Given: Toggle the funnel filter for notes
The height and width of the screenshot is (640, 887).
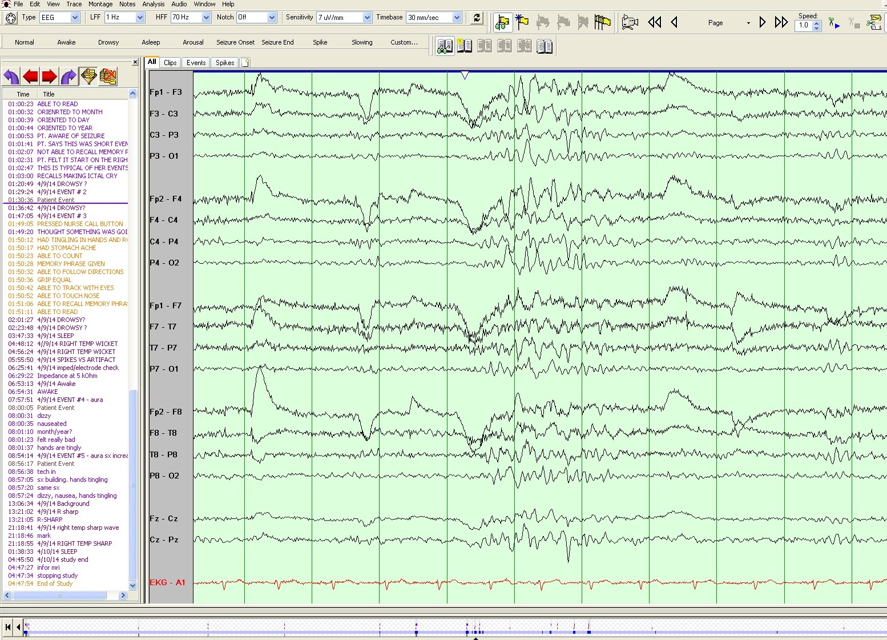Looking at the screenshot, I should (88, 77).
